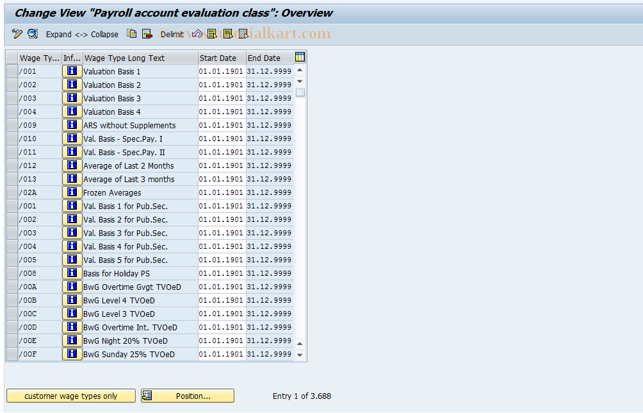Screen dimensions: 643x413
Task: Click the page-up arrow at bottom of scrollbar
Action: [x=300, y=344]
